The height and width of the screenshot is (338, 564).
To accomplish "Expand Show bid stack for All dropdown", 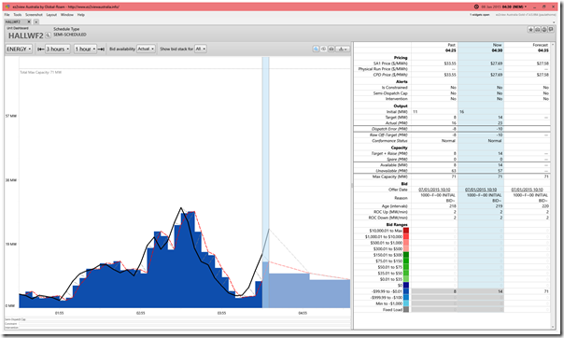I will pyautogui.click(x=201, y=49).
